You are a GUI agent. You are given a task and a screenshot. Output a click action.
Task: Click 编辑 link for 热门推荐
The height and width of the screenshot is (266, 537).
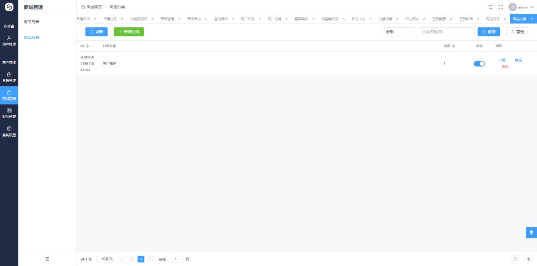click(x=518, y=60)
